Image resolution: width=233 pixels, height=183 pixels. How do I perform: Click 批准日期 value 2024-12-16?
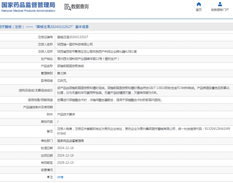point(65,148)
